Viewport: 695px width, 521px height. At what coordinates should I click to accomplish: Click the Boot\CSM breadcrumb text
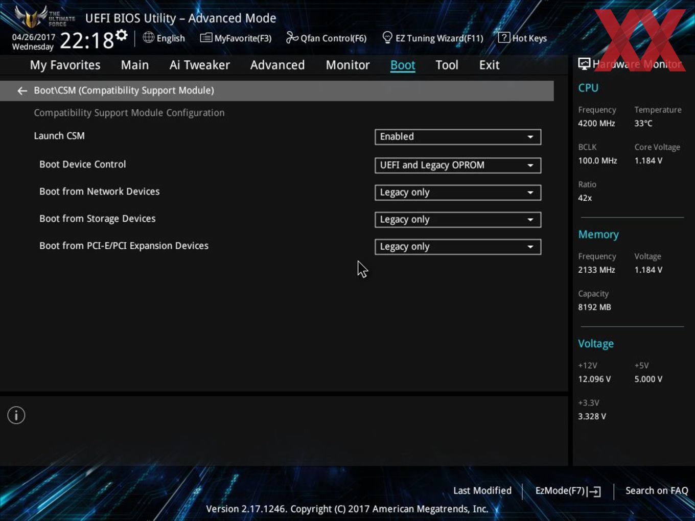[x=124, y=90]
